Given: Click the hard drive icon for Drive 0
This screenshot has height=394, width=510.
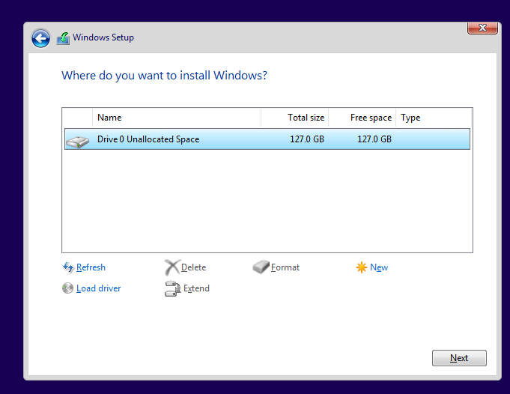Looking at the screenshot, I should [x=77, y=142].
